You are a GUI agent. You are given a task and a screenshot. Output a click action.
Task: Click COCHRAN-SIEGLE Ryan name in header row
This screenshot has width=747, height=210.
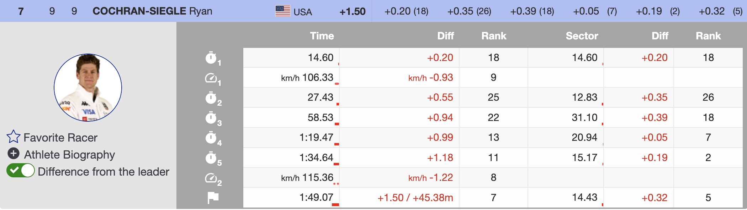pyautogui.click(x=152, y=11)
